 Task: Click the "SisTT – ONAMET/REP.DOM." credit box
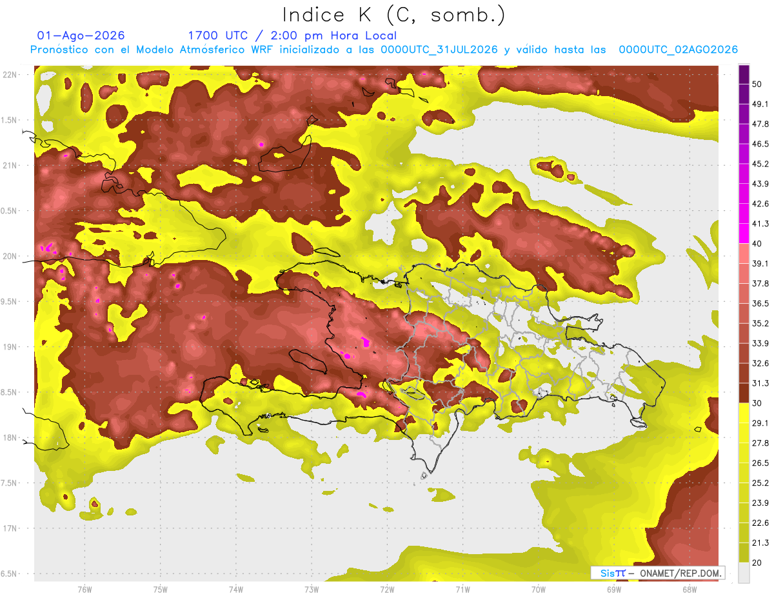coord(657,573)
